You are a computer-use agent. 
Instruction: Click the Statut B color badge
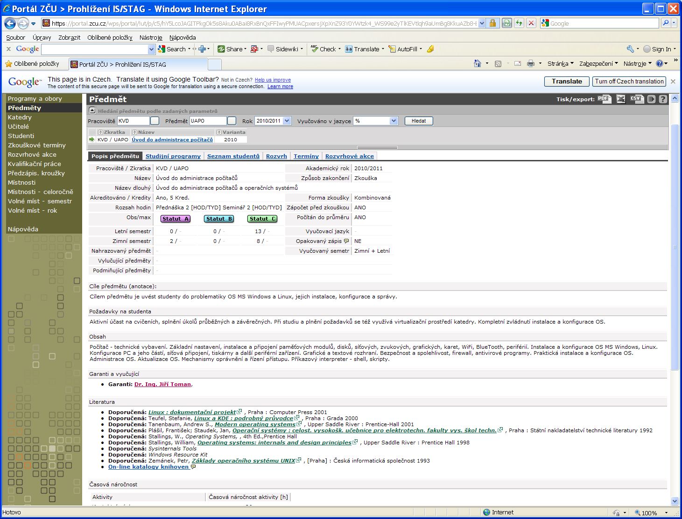tap(219, 219)
